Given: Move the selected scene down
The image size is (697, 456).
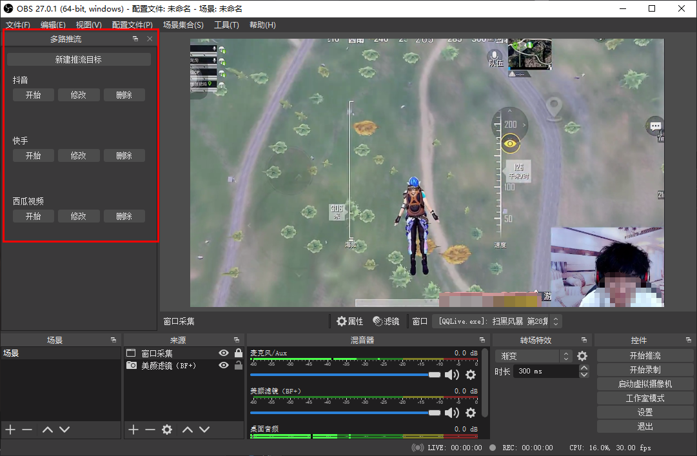Looking at the screenshot, I should tap(64, 430).
